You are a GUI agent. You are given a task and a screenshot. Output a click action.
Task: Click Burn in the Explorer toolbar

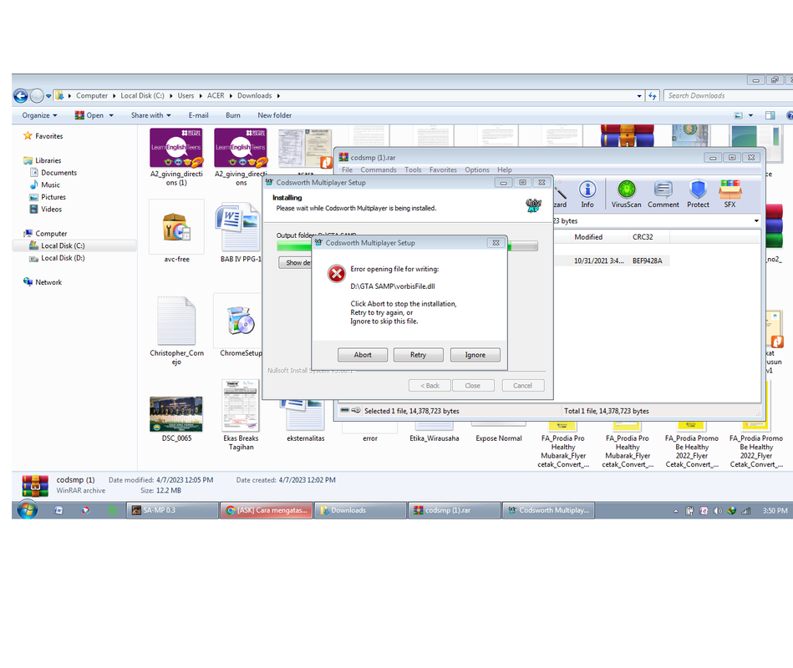[232, 115]
